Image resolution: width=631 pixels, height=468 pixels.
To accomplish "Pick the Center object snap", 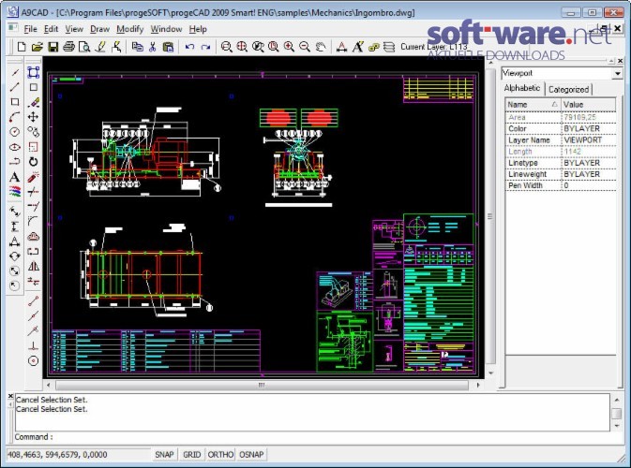I will [33, 360].
